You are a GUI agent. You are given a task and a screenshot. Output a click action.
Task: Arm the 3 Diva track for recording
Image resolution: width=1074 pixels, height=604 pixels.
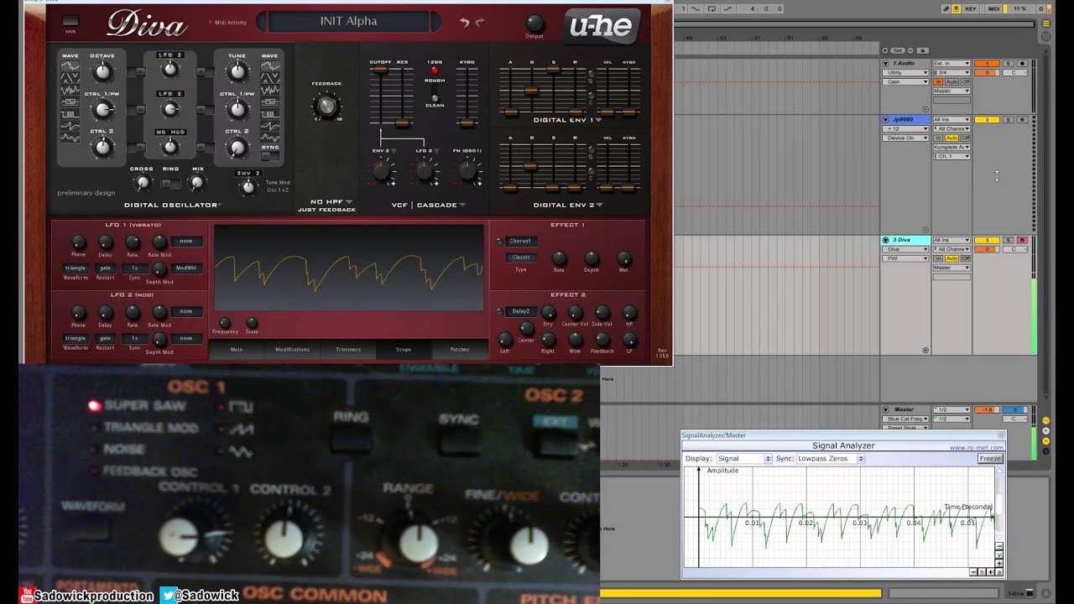[x=1022, y=241]
